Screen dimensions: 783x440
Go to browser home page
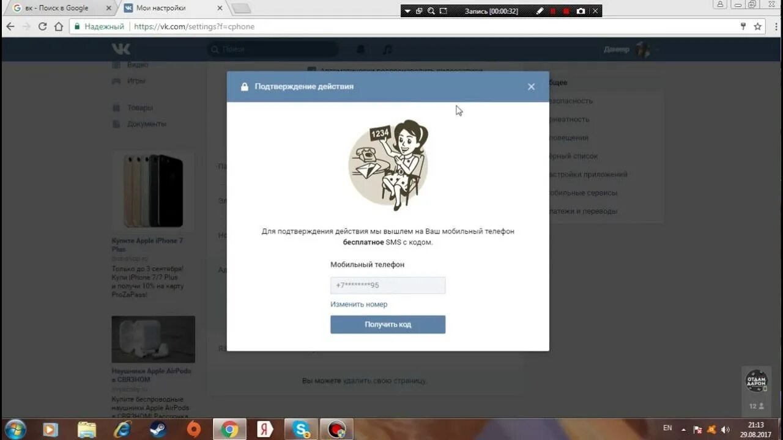[x=59, y=26]
